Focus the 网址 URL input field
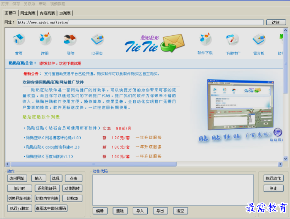This screenshot has height=219, width=290. [140, 22]
